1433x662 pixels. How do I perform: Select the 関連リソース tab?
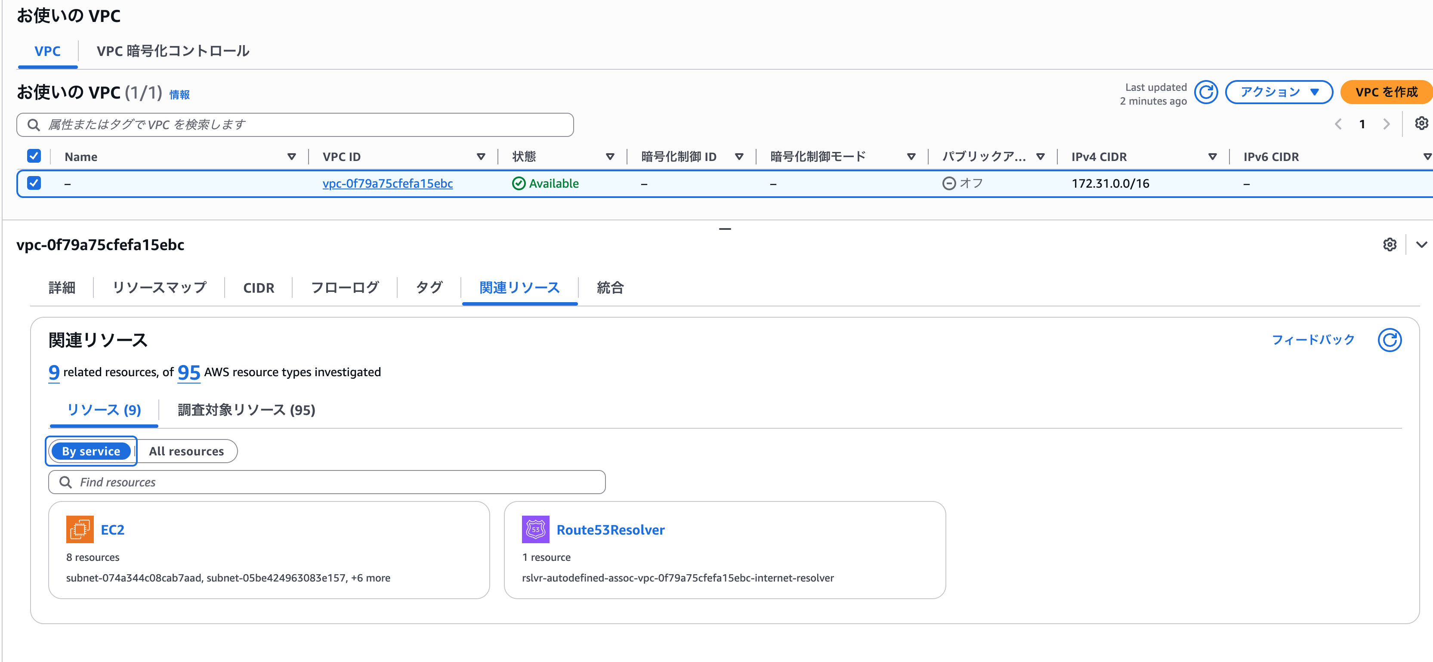point(519,288)
